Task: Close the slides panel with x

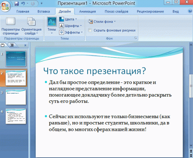Action: (x=26, y=45)
